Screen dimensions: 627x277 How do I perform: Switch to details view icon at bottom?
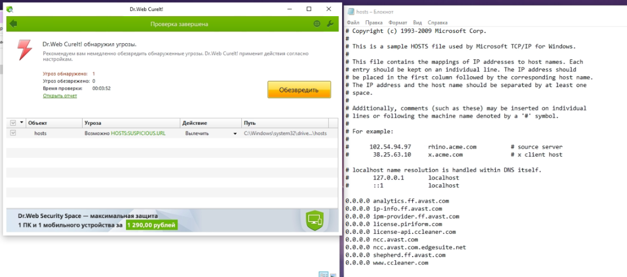click(x=323, y=274)
